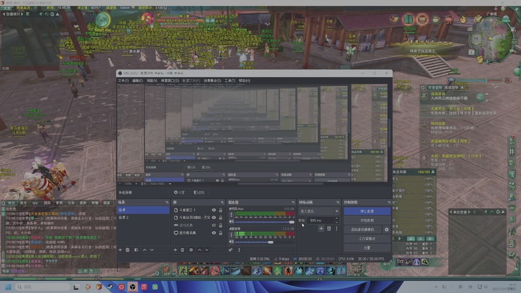Open Docks menu in OBS
The image size is (521, 293).
point(170,81)
